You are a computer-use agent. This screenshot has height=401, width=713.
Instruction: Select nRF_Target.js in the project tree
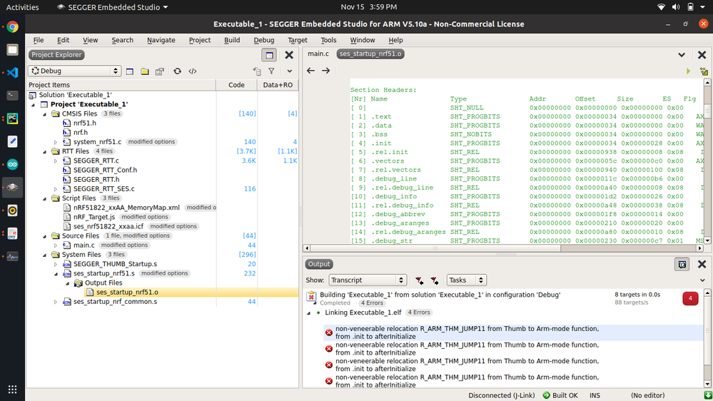click(x=94, y=217)
